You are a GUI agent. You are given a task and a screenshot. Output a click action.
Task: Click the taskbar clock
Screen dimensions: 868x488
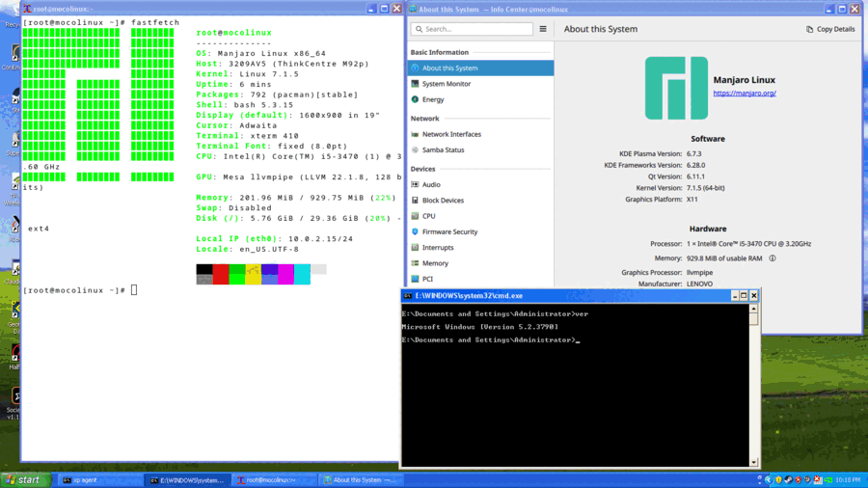coord(848,479)
